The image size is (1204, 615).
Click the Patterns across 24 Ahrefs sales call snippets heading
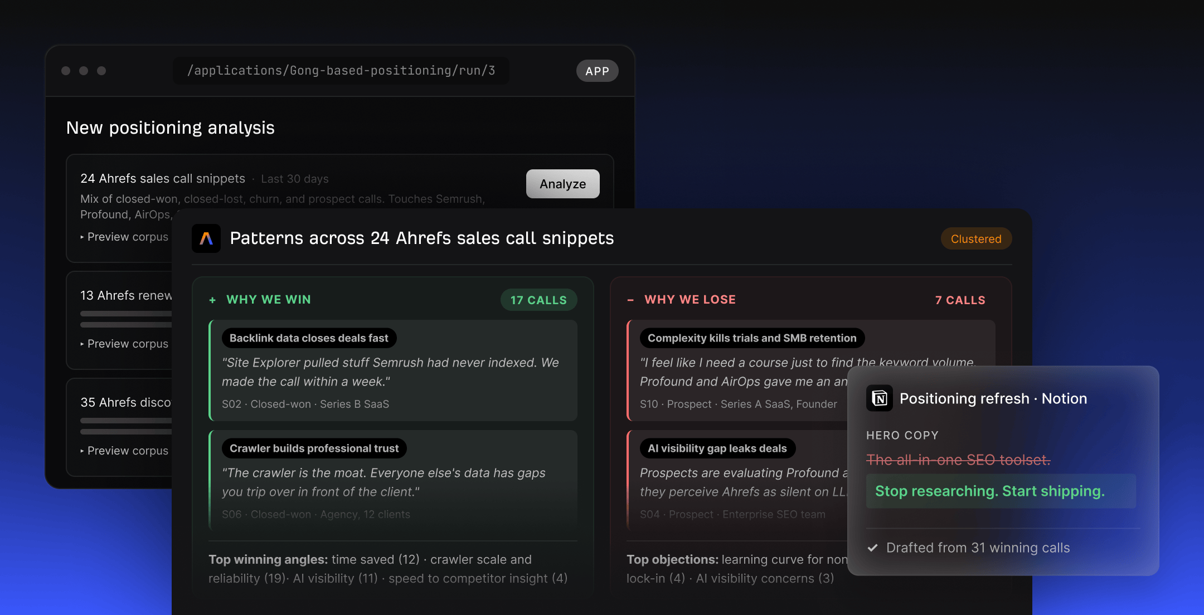pyautogui.click(x=422, y=238)
